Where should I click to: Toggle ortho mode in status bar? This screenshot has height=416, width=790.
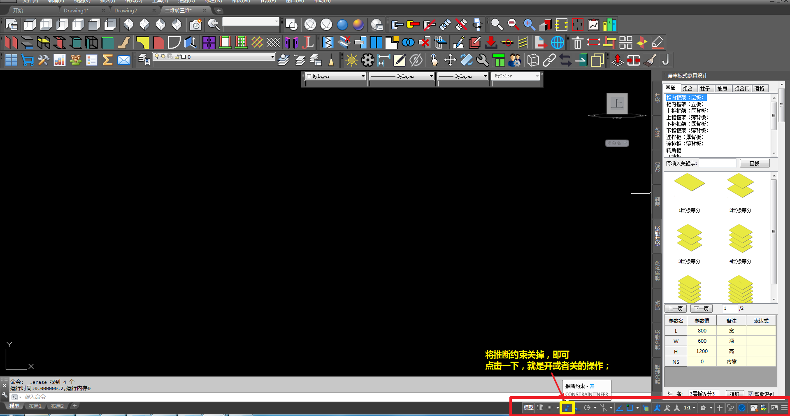point(577,408)
